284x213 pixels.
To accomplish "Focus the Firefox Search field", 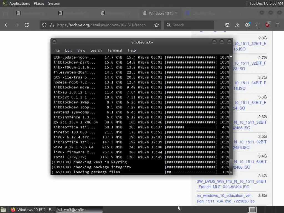I will click(x=189, y=25).
